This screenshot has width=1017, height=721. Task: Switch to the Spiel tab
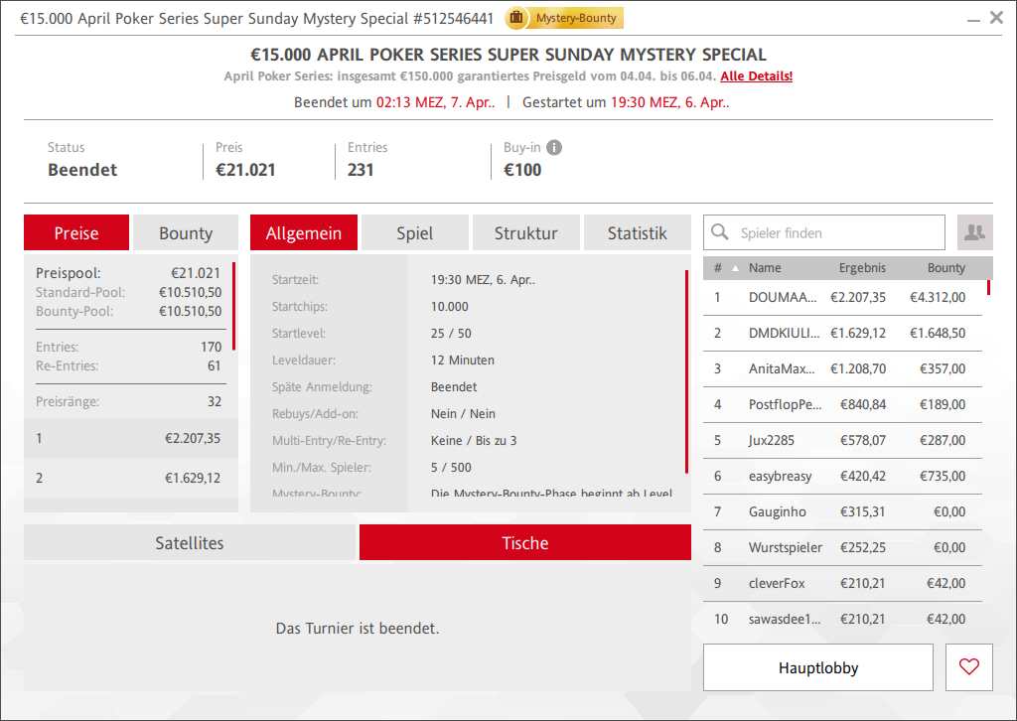tap(415, 232)
